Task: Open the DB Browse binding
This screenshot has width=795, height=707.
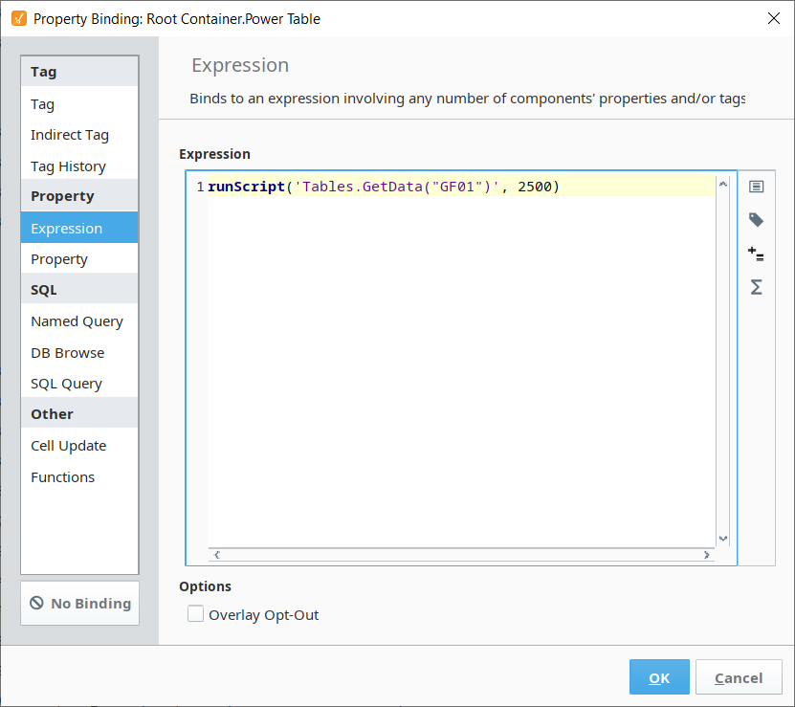Action: pyautogui.click(x=68, y=353)
